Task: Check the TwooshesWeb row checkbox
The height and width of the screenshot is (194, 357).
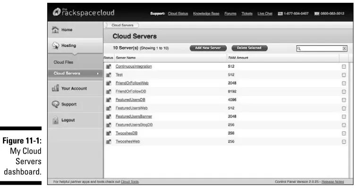Action: [x=344, y=142]
